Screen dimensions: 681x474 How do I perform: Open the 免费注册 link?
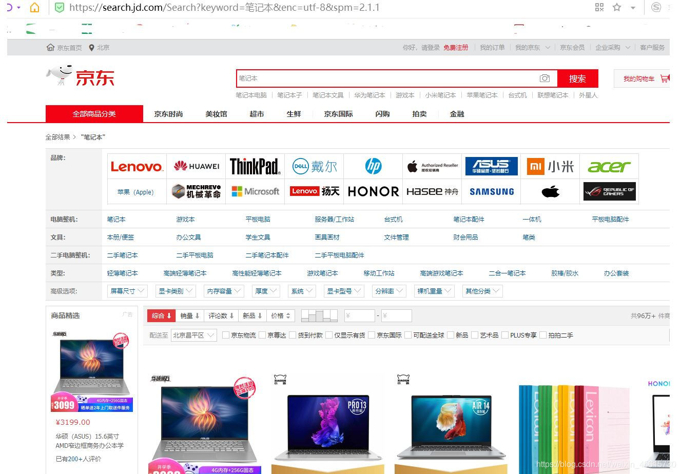[x=456, y=48]
